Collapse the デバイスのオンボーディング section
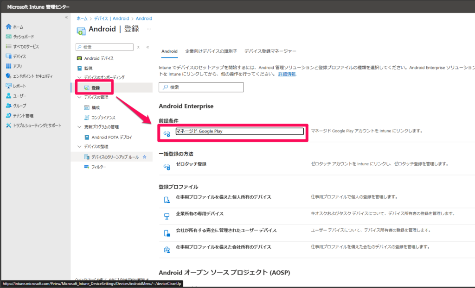475x288 pixels. pyautogui.click(x=79, y=77)
